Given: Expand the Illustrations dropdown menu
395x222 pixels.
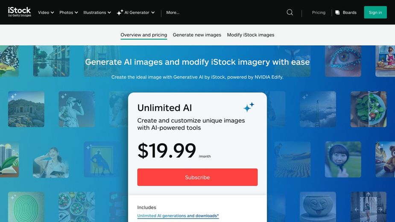Looking at the screenshot, I should [x=97, y=12].
